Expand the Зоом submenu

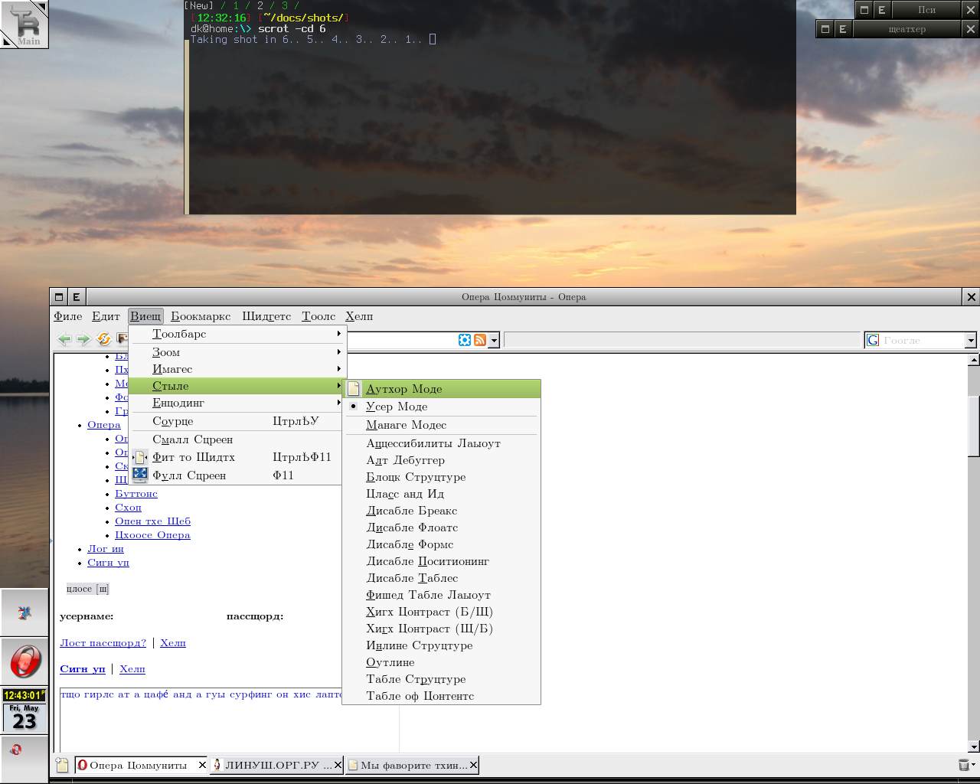(237, 352)
